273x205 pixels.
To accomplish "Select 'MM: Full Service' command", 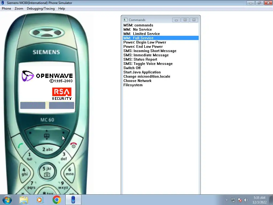I will [161, 38].
